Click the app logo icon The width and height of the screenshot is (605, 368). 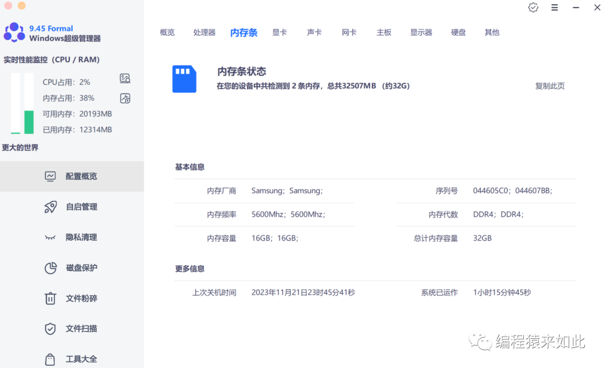click(14, 32)
